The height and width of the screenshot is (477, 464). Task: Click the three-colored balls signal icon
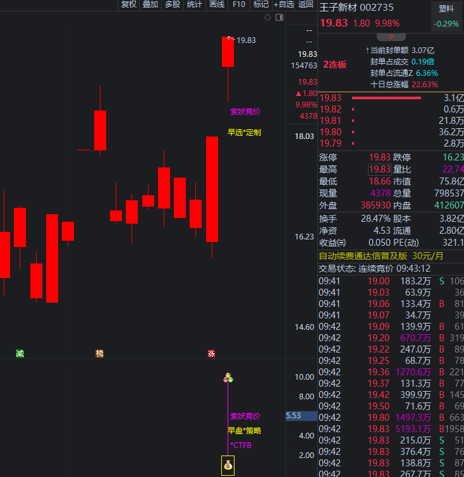228,378
